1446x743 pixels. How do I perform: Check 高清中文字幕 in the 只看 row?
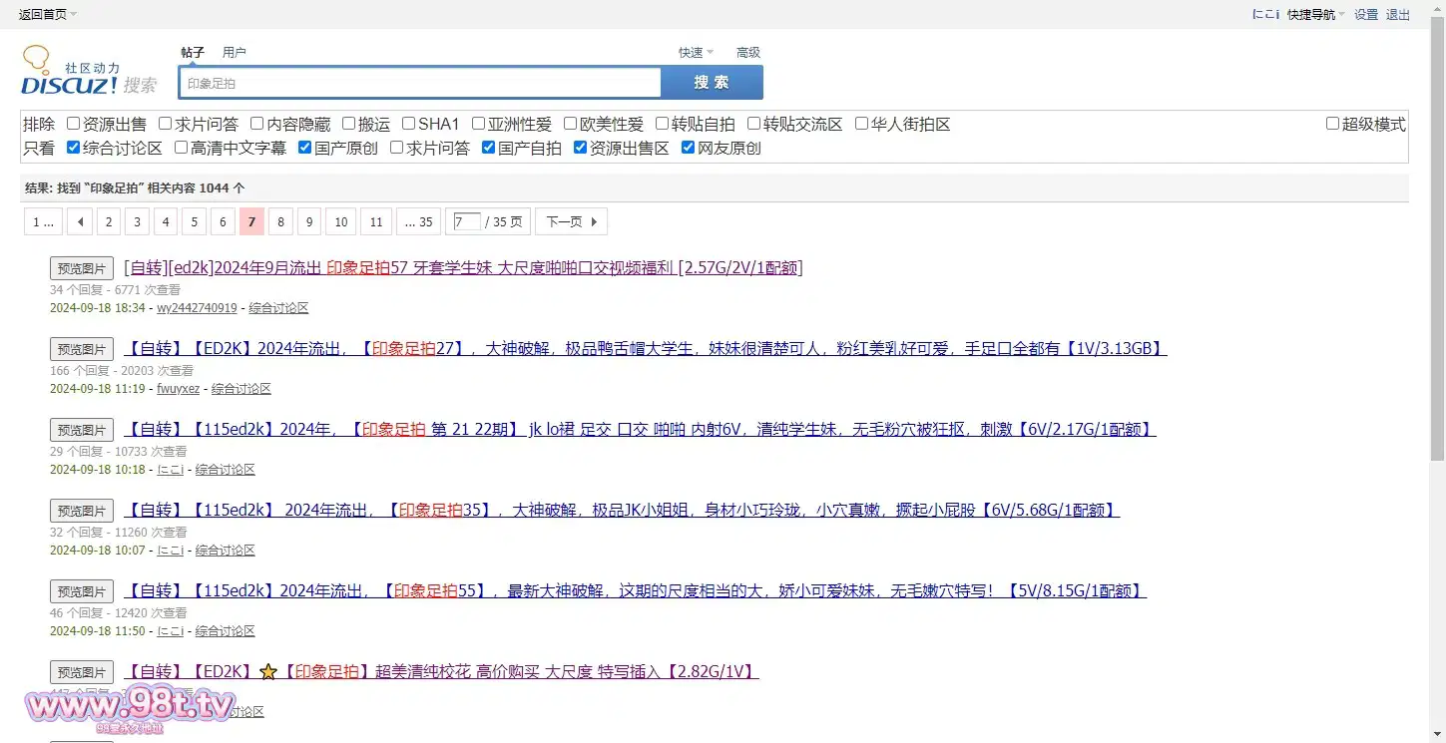pyautogui.click(x=181, y=148)
